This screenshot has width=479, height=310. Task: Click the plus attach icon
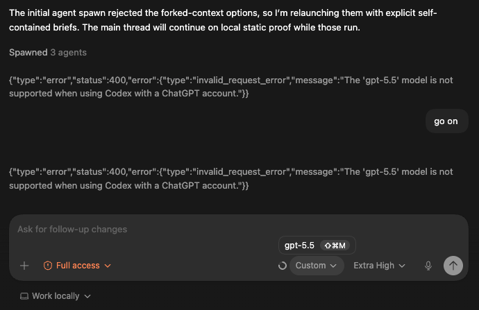[x=24, y=266]
